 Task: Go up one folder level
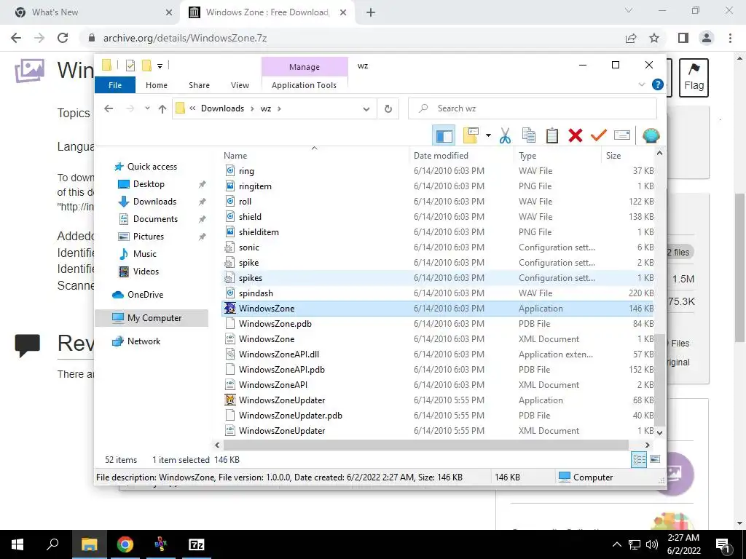click(x=162, y=109)
